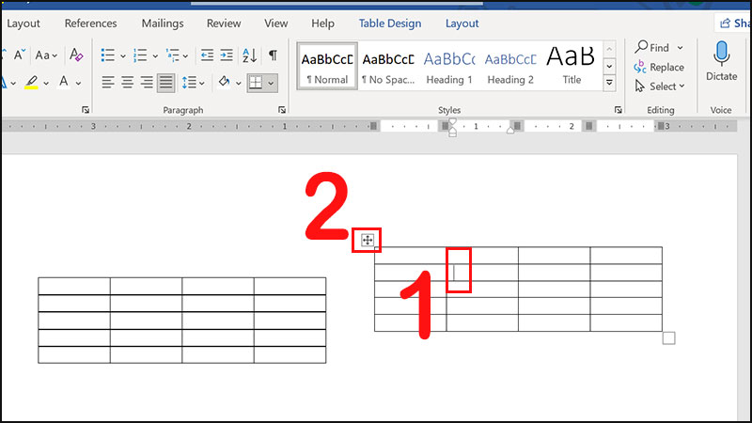Apply the Heading 1 style
Viewport: 752px width, 423px height.
point(450,66)
